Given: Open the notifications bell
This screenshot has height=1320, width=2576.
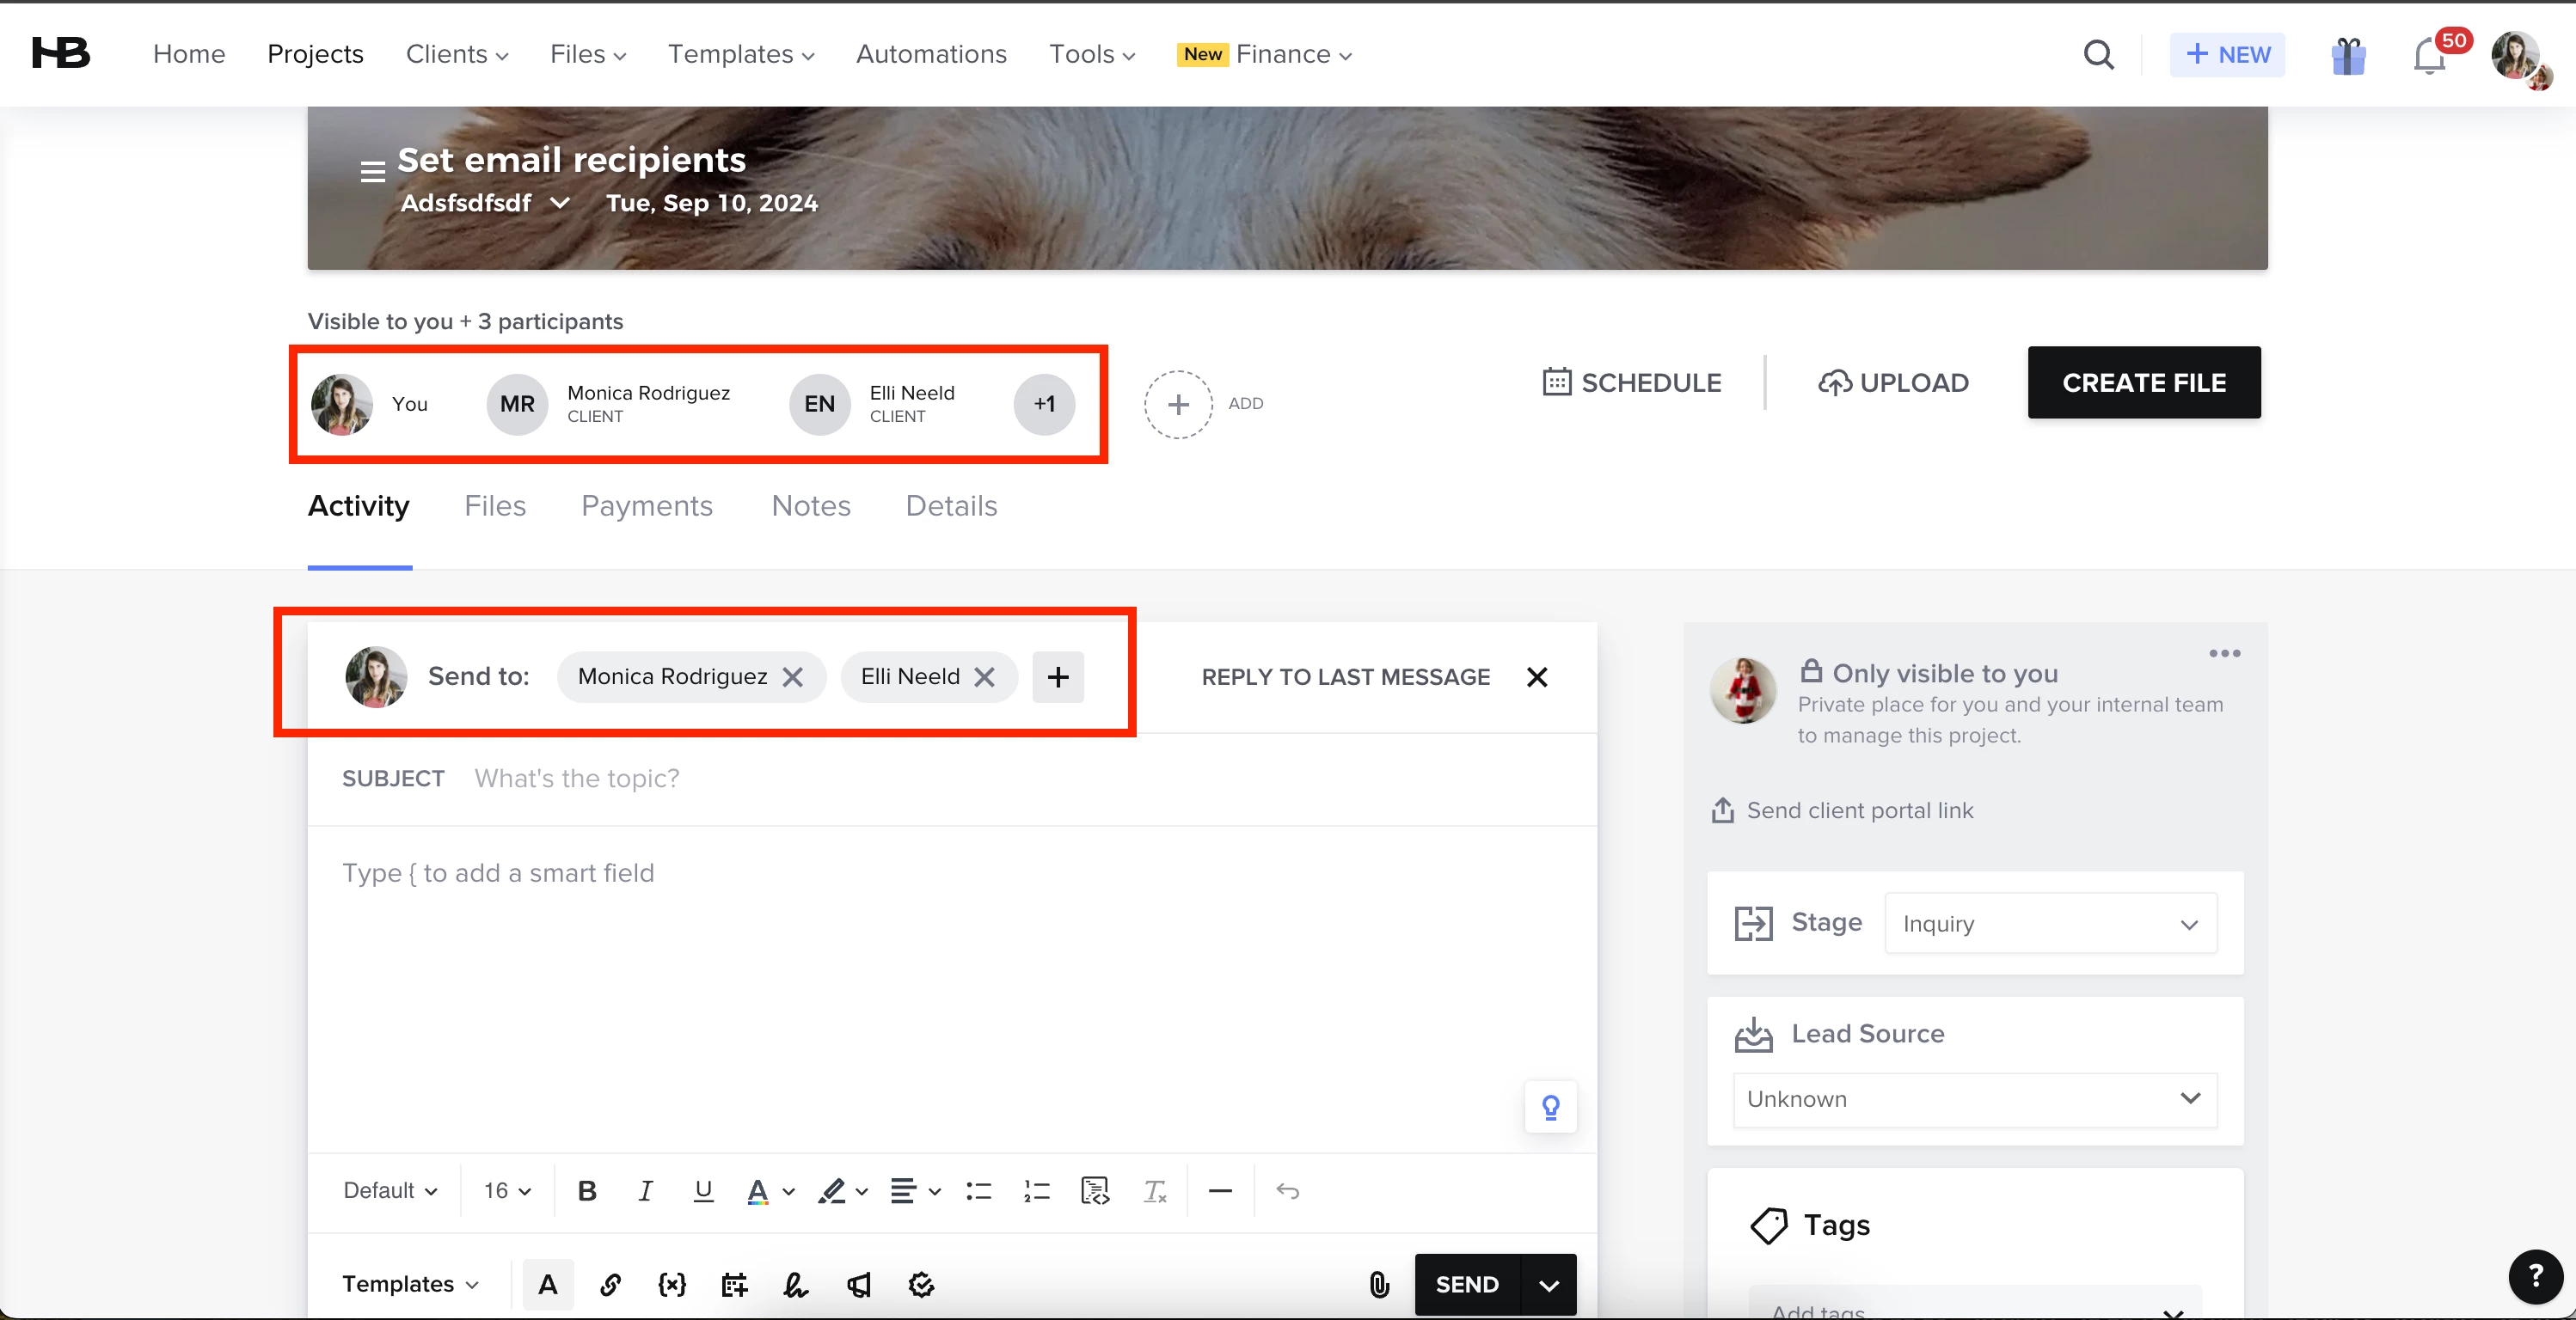Looking at the screenshot, I should point(2429,56).
